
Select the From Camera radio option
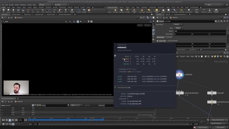coord(172,41)
